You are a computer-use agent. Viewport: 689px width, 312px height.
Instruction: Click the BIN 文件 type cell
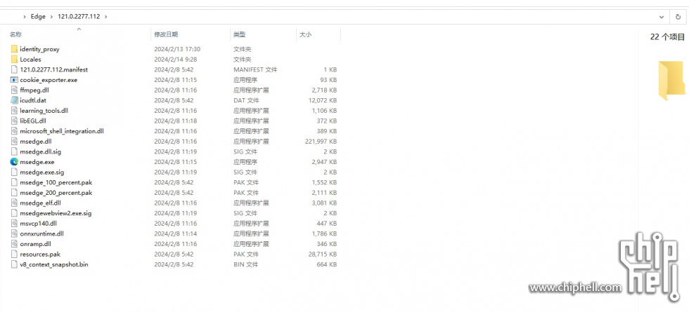[x=245, y=264]
